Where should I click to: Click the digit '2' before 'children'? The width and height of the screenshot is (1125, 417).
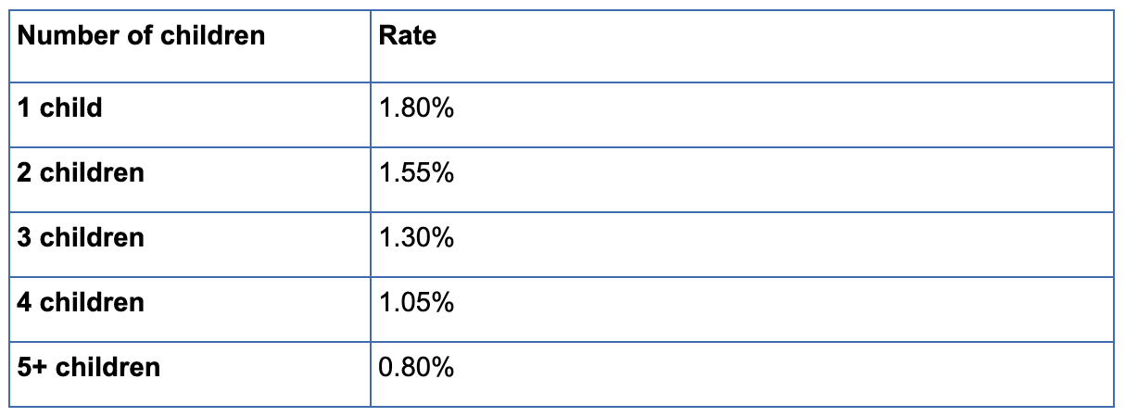25,173
